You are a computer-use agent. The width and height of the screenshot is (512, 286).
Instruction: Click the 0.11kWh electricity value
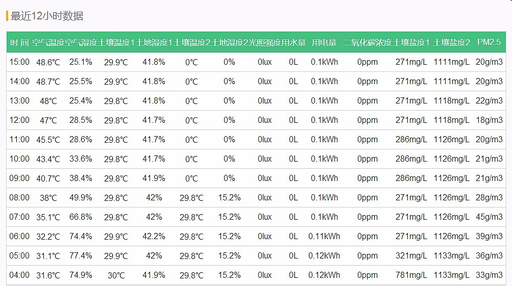click(324, 237)
